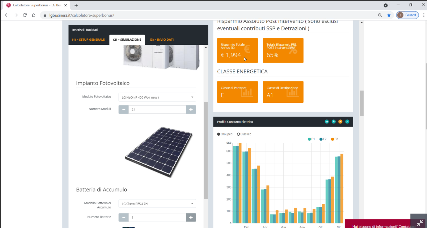Click the heat pump unit image
This screenshot has width=427, height=228.
[x=161, y=57]
